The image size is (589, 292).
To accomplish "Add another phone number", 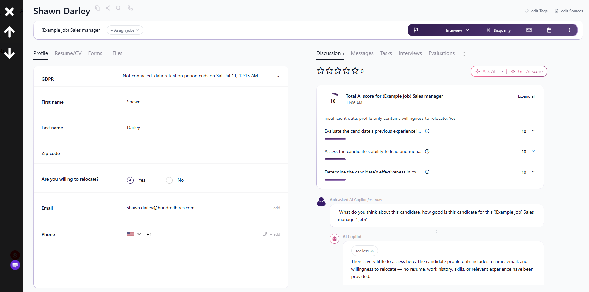I will 275,234.
